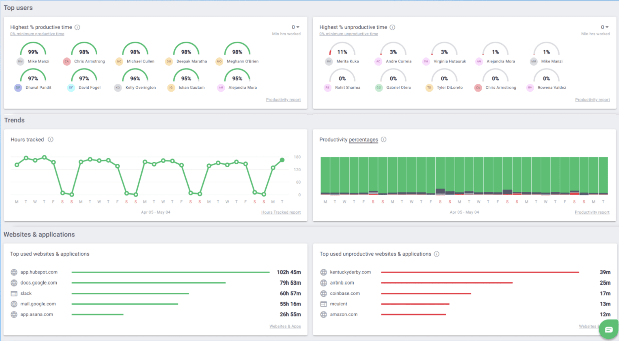The width and height of the screenshot is (619, 341).
Task: Click the 0% minimum productive time link
Action: coord(37,34)
